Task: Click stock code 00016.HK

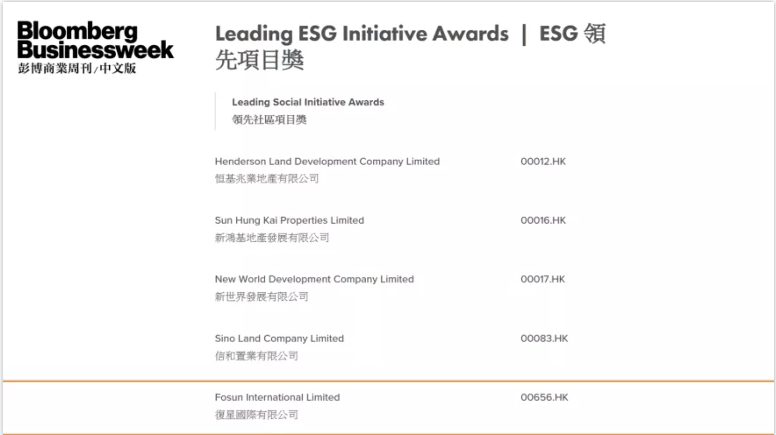Action: coord(543,221)
